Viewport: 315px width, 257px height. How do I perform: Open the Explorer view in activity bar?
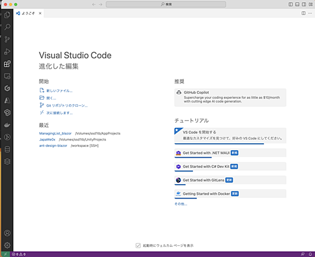click(7, 14)
